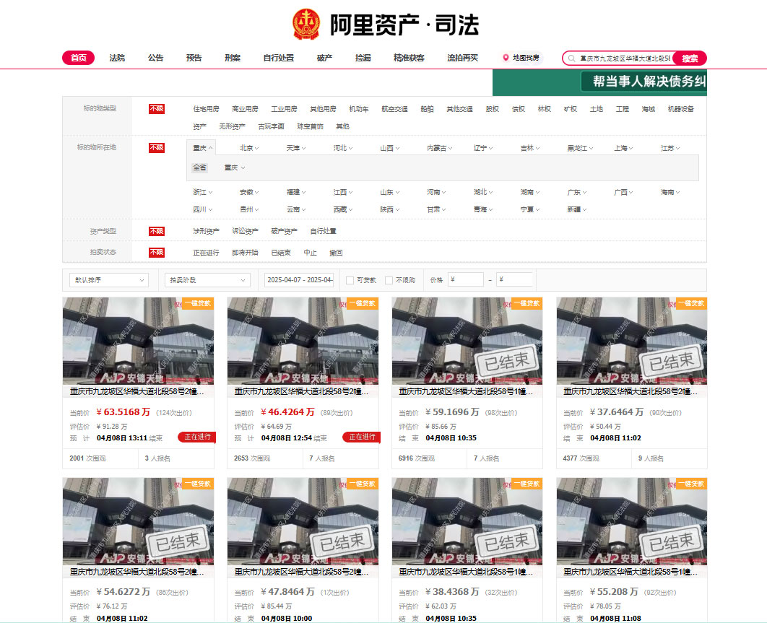Image resolution: width=767 pixels, height=623 pixels.
Task: Open third listing thumbnail priced 59.1696万
Action: 467,341
